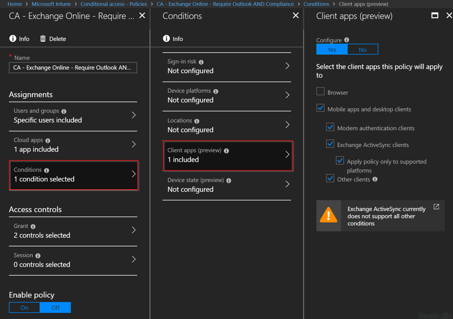The width and height of the screenshot is (453, 319).
Task: Click the Delete trash can icon
Action: pyautogui.click(x=43, y=38)
